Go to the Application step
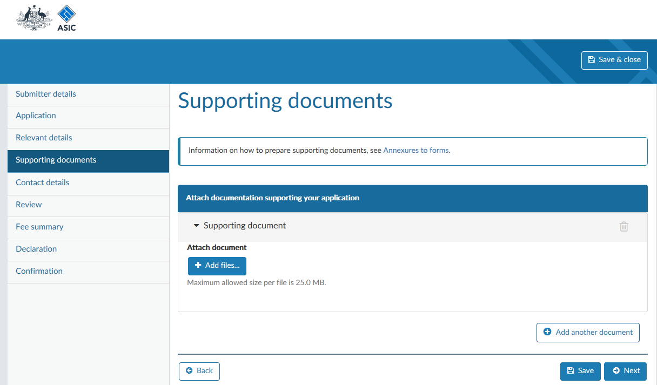 tap(88, 116)
